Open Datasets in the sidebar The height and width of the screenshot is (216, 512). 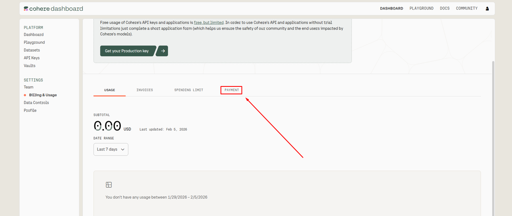click(x=32, y=50)
